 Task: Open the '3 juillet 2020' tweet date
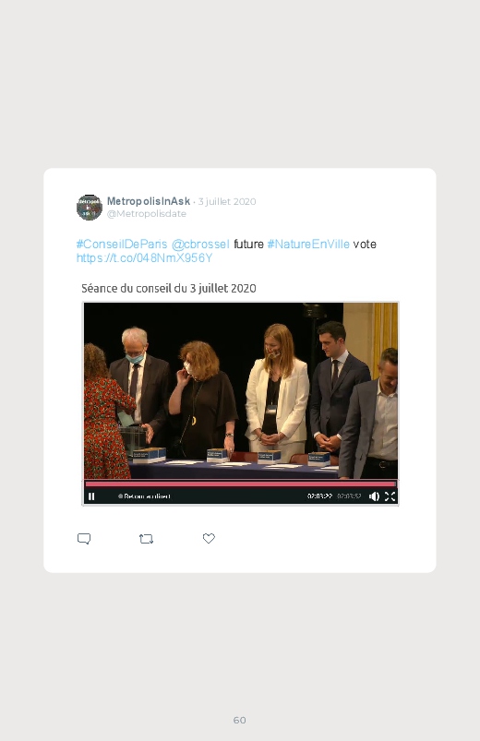[x=227, y=201]
